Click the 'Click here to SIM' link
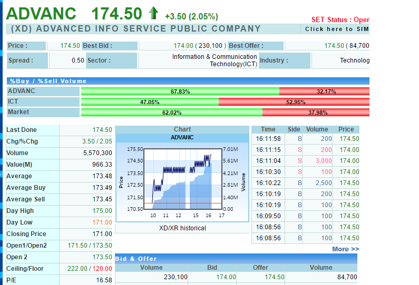The height and width of the screenshot is (285, 419). click(x=337, y=29)
